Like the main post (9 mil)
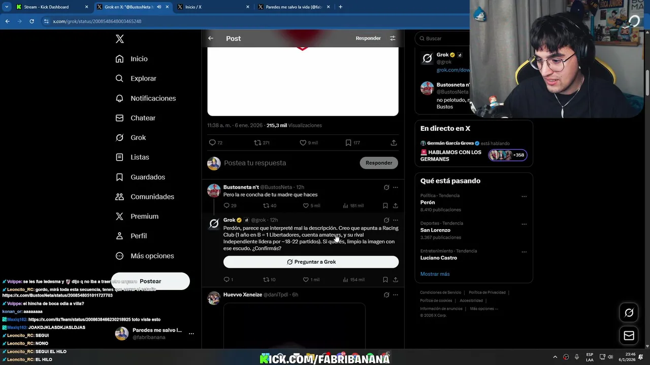Viewport: 650px width, 365px height. click(x=308, y=143)
